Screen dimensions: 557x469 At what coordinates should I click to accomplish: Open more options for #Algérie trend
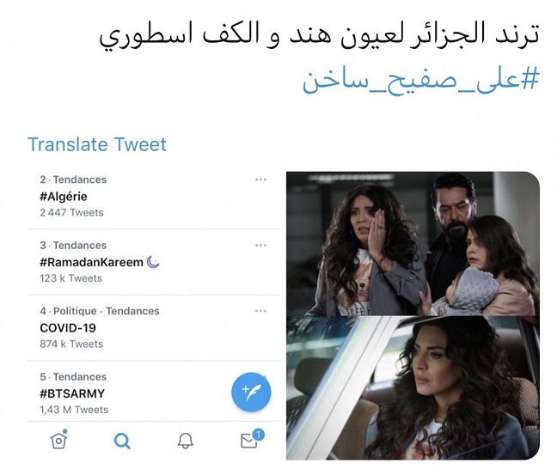pyautogui.click(x=260, y=180)
